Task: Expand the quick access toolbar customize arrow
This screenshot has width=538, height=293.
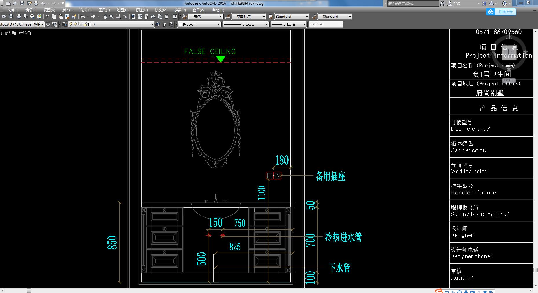Action: click(63, 3)
